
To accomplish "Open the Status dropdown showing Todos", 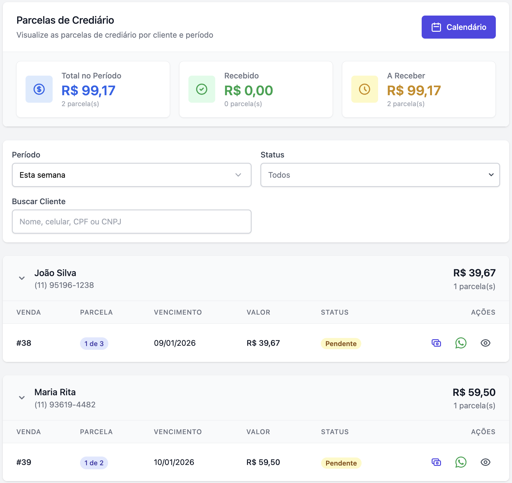I will 380,175.
